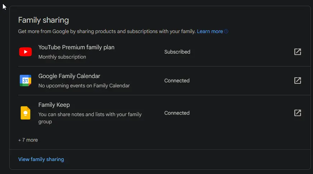Image resolution: width=313 pixels, height=174 pixels.
Task: Click the share notes and lists description
Action: coord(90,118)
